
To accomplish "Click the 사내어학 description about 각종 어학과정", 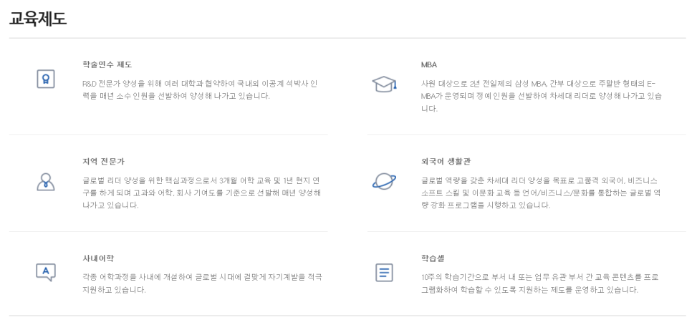I will 201,283.
